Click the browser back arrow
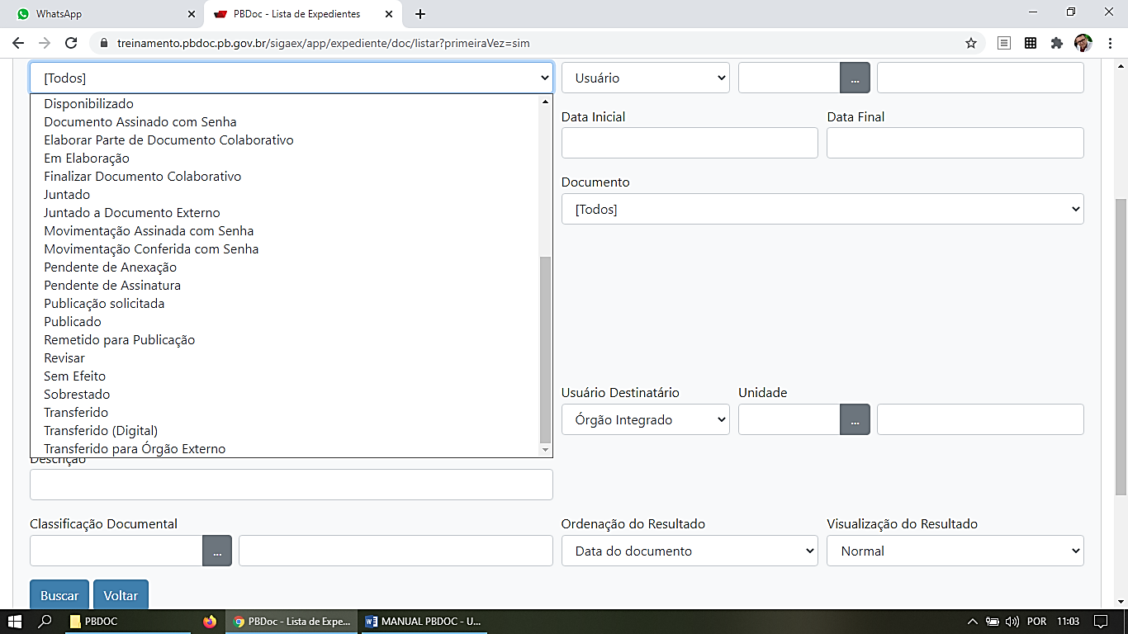 [x=18, y=43]
